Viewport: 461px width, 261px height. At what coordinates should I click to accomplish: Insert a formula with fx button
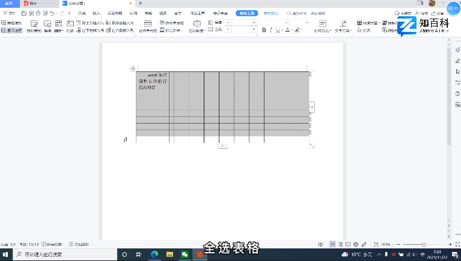pyautogui.click(x=364, y=30)
